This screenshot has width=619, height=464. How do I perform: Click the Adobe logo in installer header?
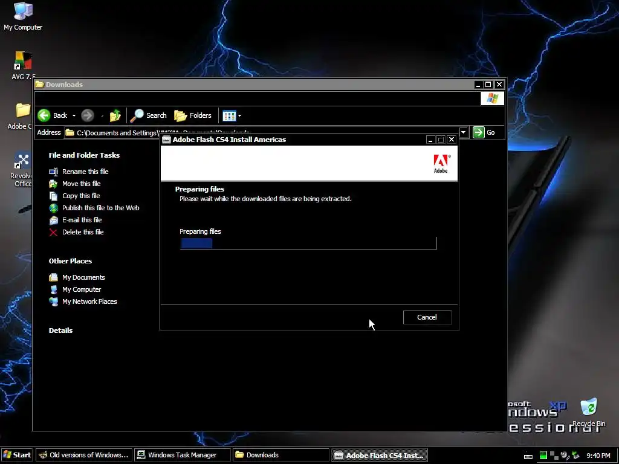pyautogui.click(x=441, y=163)
